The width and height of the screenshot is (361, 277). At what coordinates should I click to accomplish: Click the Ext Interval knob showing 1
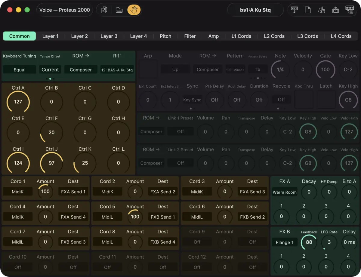170,100
